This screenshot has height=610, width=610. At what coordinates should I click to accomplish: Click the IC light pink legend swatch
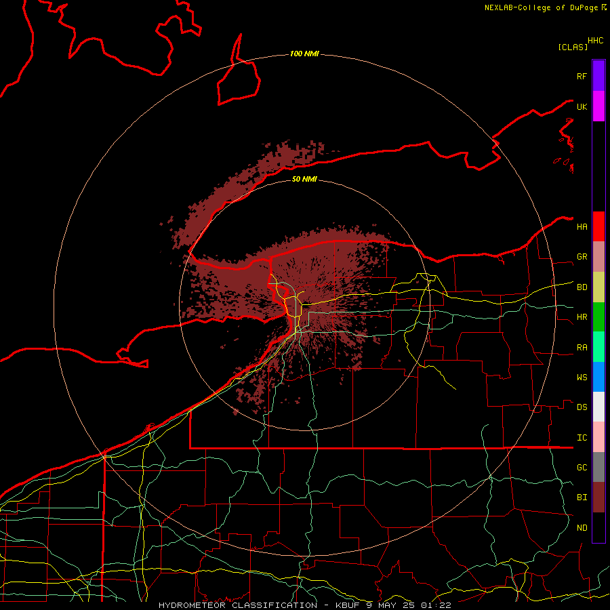(598, 437)
